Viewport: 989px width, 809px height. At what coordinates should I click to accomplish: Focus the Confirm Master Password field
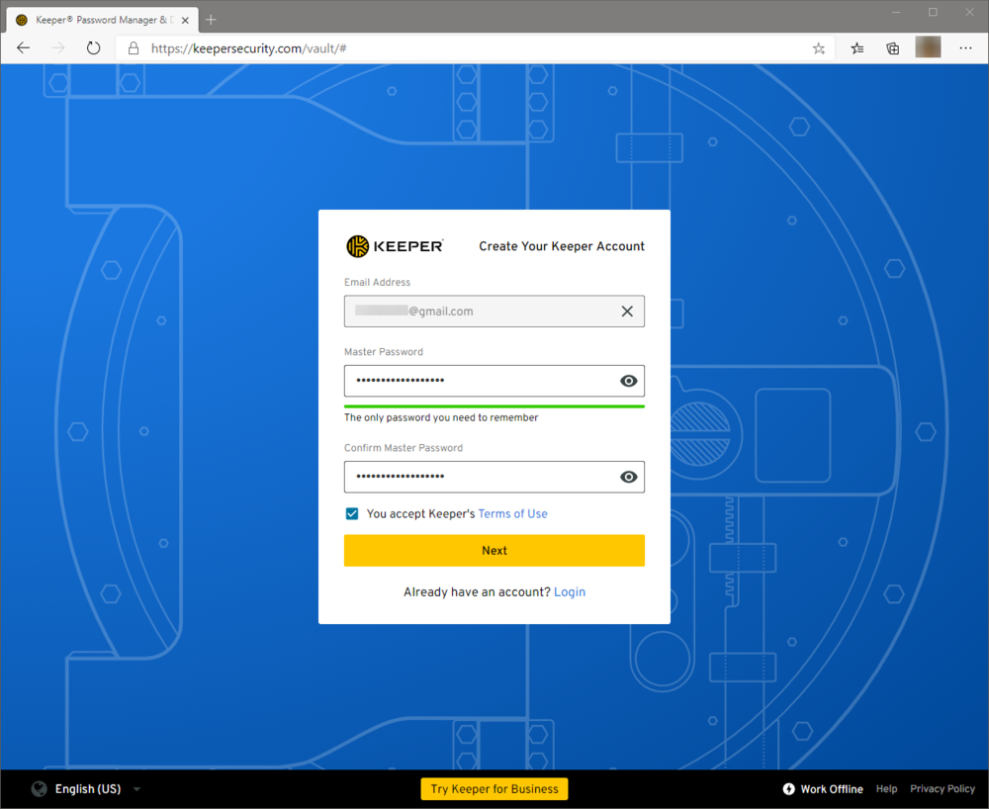(x=494, y=477)
